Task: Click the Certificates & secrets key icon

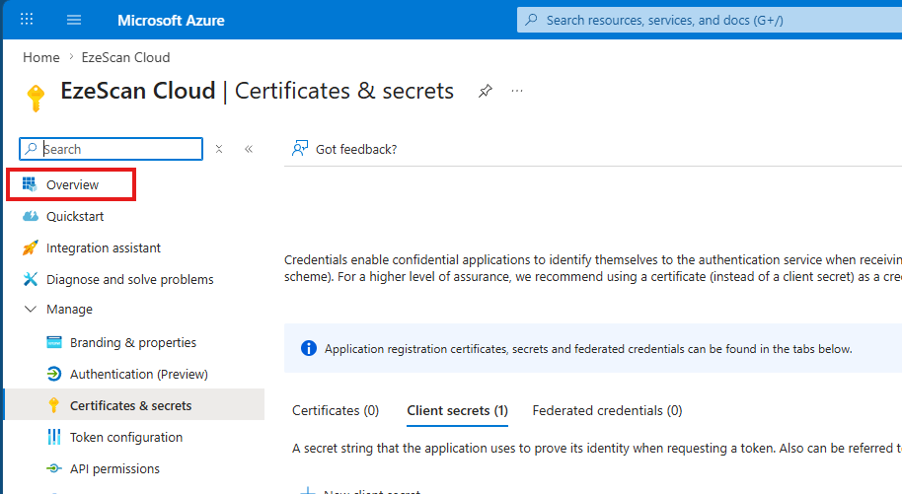Action: coord(54,405)
